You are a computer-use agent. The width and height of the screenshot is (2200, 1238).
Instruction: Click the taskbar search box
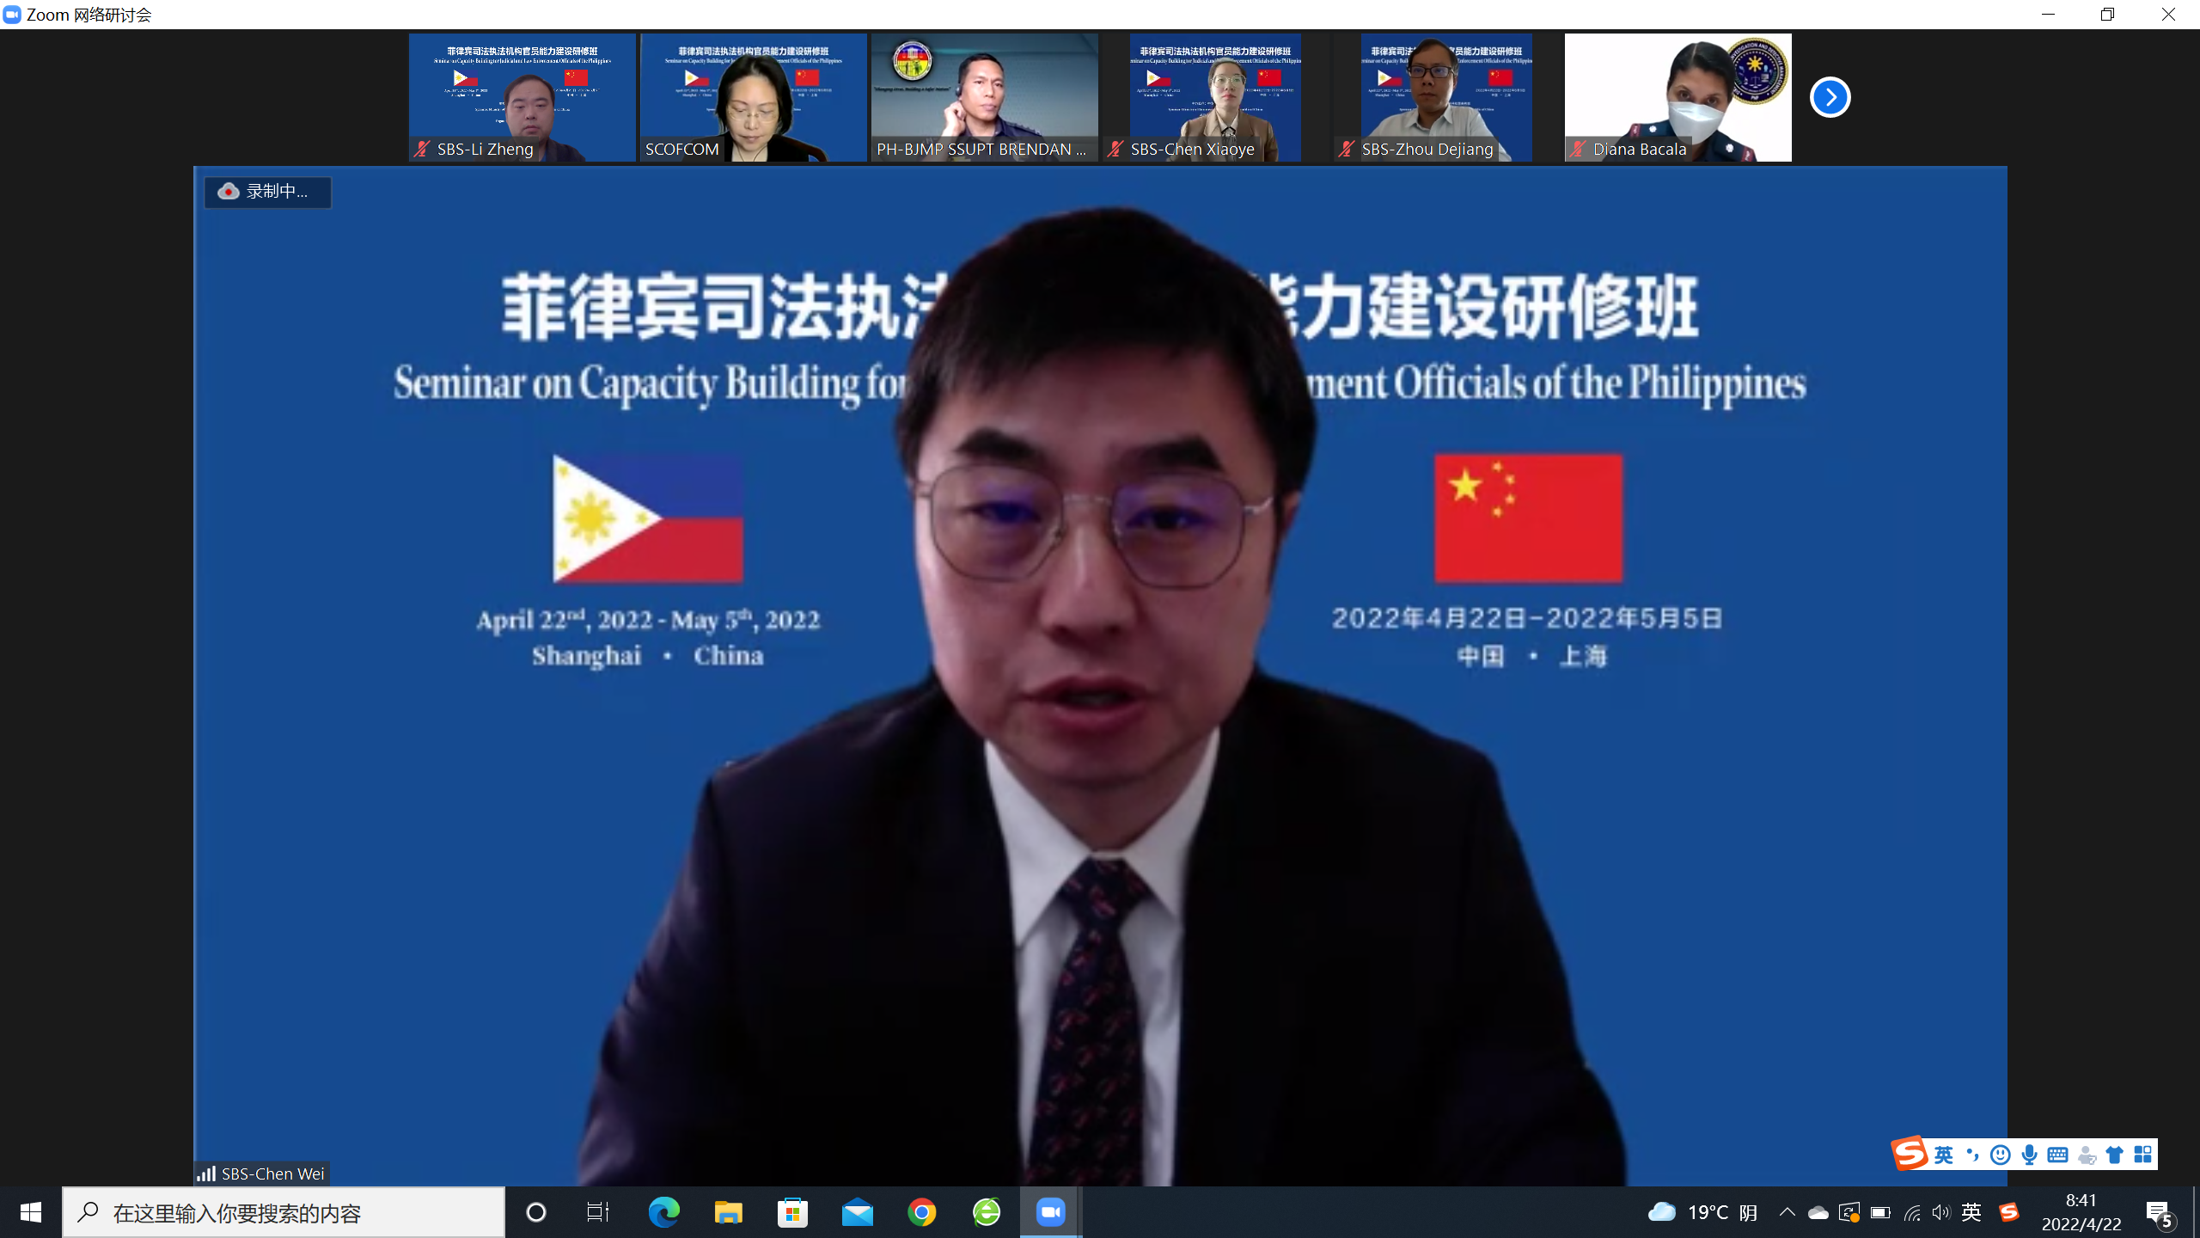[x=284, y=1212]
